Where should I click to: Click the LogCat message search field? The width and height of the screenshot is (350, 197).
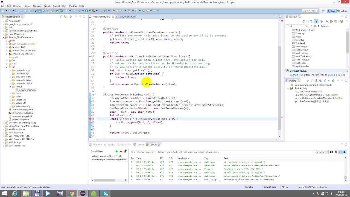point(223,152)
